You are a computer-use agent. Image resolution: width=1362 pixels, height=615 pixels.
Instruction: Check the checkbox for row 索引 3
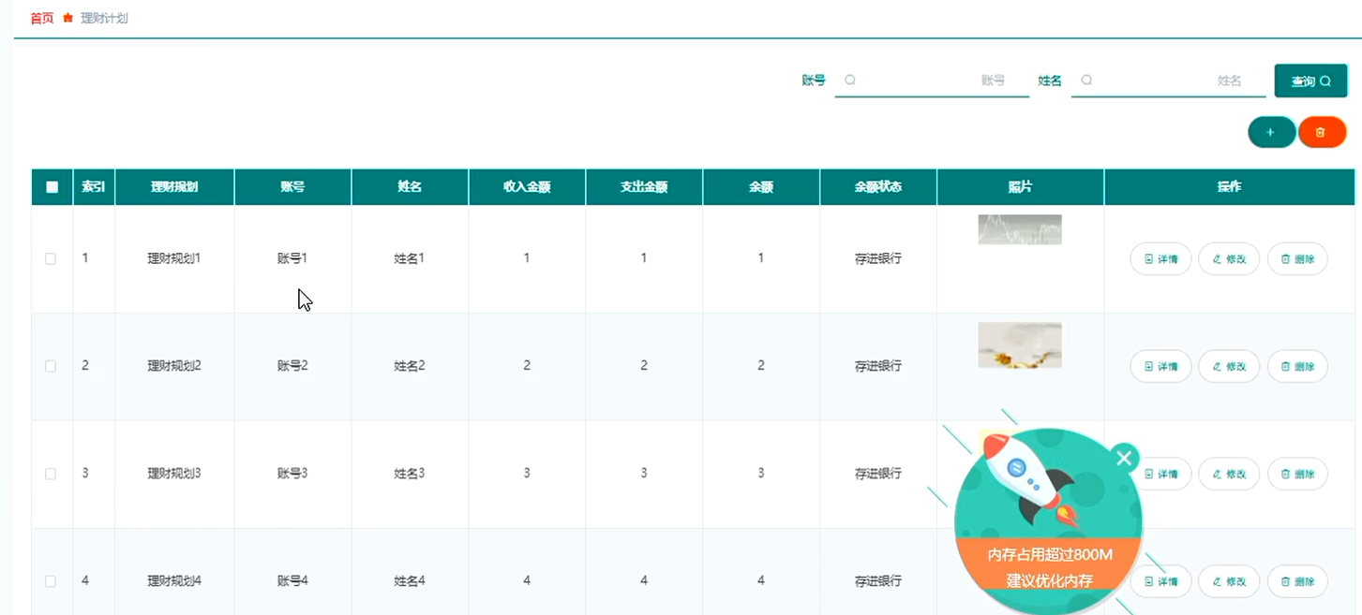(x=52, y=474)
